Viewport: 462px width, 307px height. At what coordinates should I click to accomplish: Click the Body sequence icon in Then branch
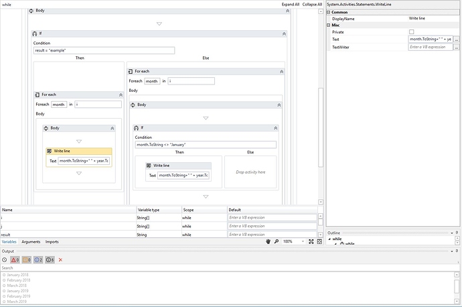click(46, 128)
